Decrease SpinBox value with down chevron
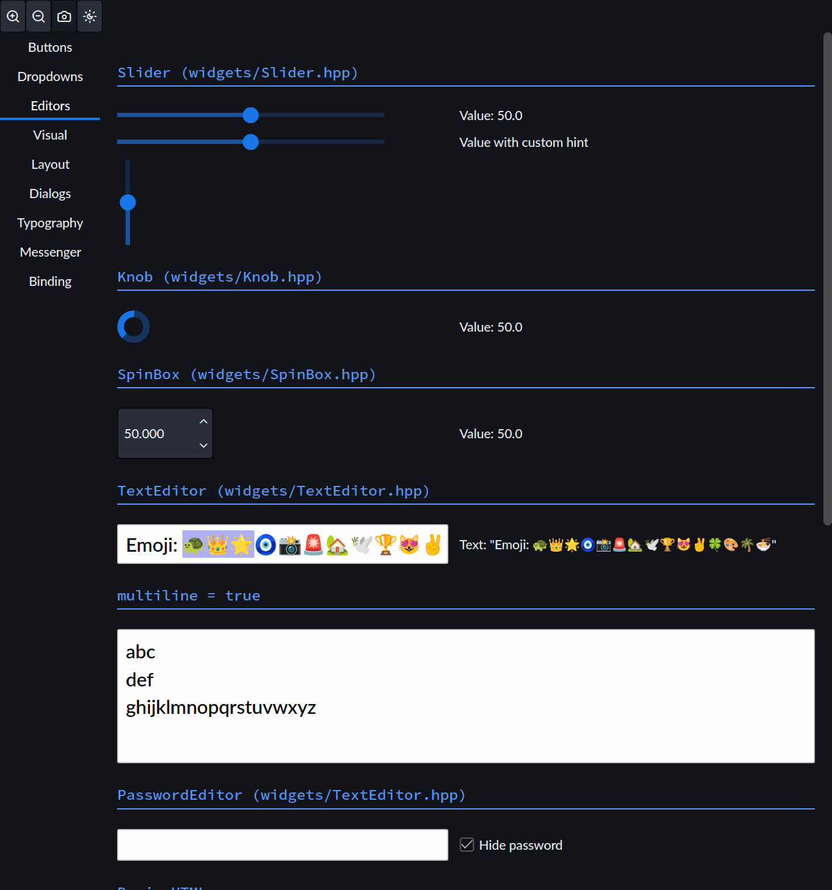 point(204,446)
